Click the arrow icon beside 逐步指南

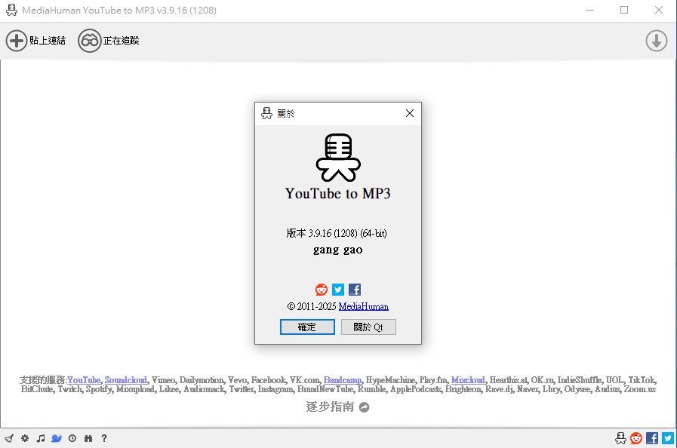click(x=365, y=407)
